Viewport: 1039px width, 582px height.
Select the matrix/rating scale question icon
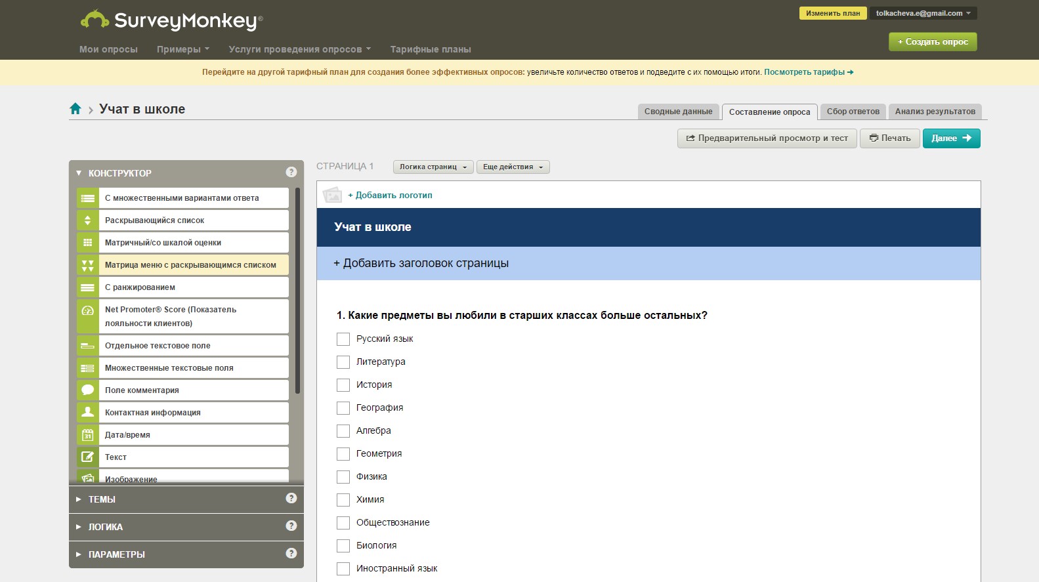(87, 243)
